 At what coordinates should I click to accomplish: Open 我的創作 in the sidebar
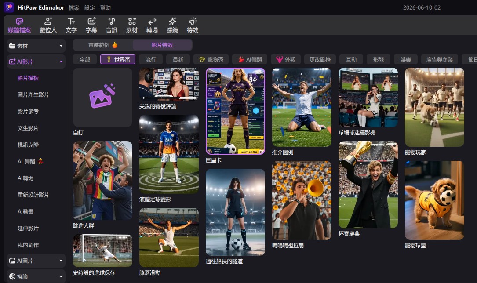pos(28,245)
